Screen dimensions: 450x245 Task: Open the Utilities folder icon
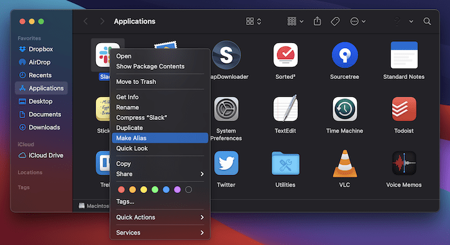tap(285, 164)
